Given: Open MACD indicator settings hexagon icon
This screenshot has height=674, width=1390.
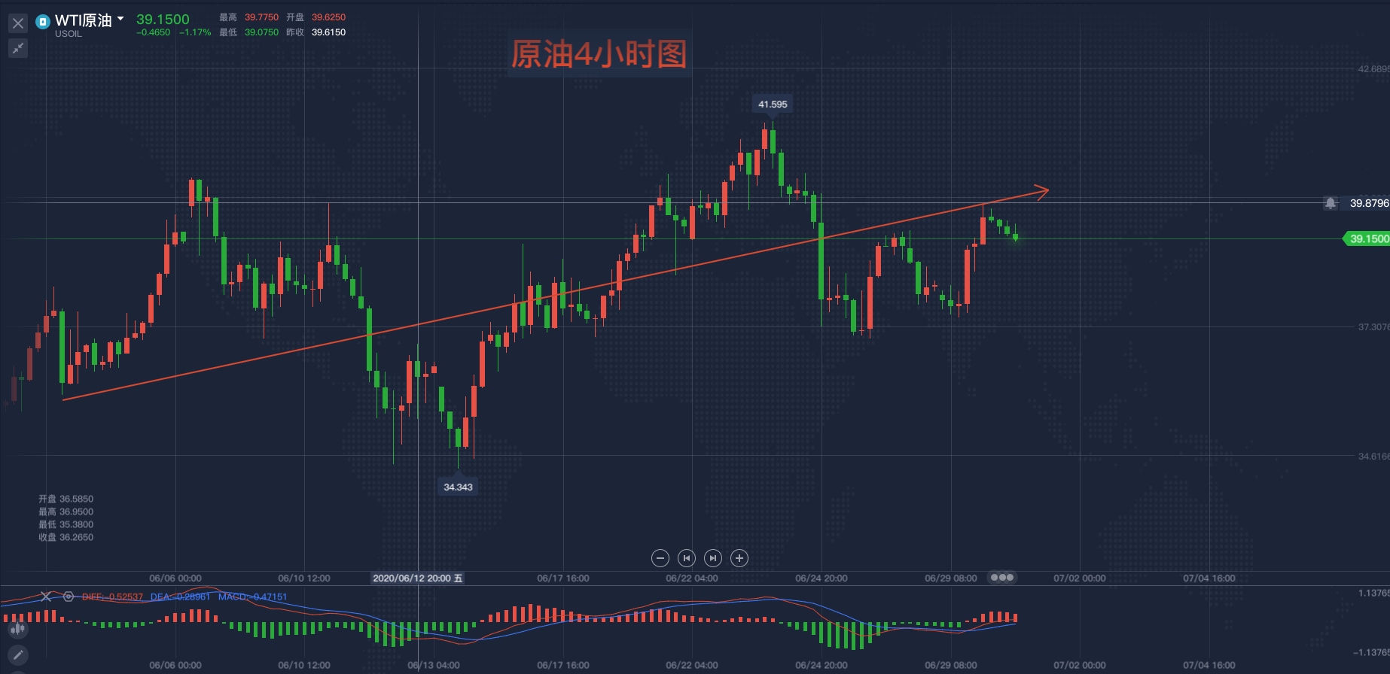Looking at the screenshot, I should [x=69, y=597].
